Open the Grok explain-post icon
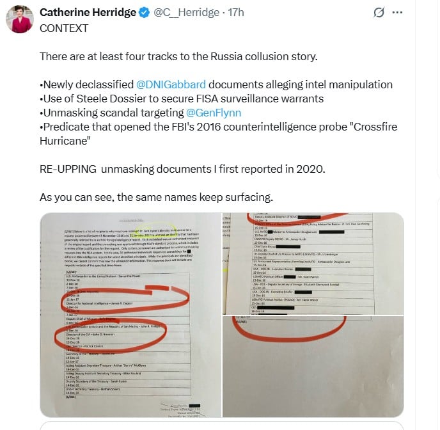Screen dimensions: 440x430 379,12
